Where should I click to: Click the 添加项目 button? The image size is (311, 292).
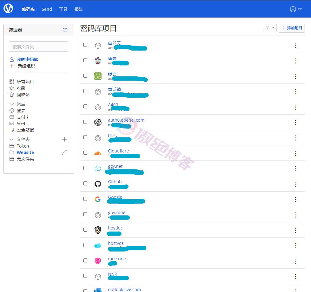[292, 28]
